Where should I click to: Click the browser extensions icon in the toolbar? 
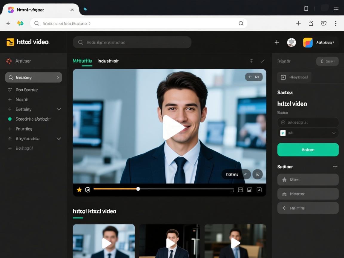311,23
